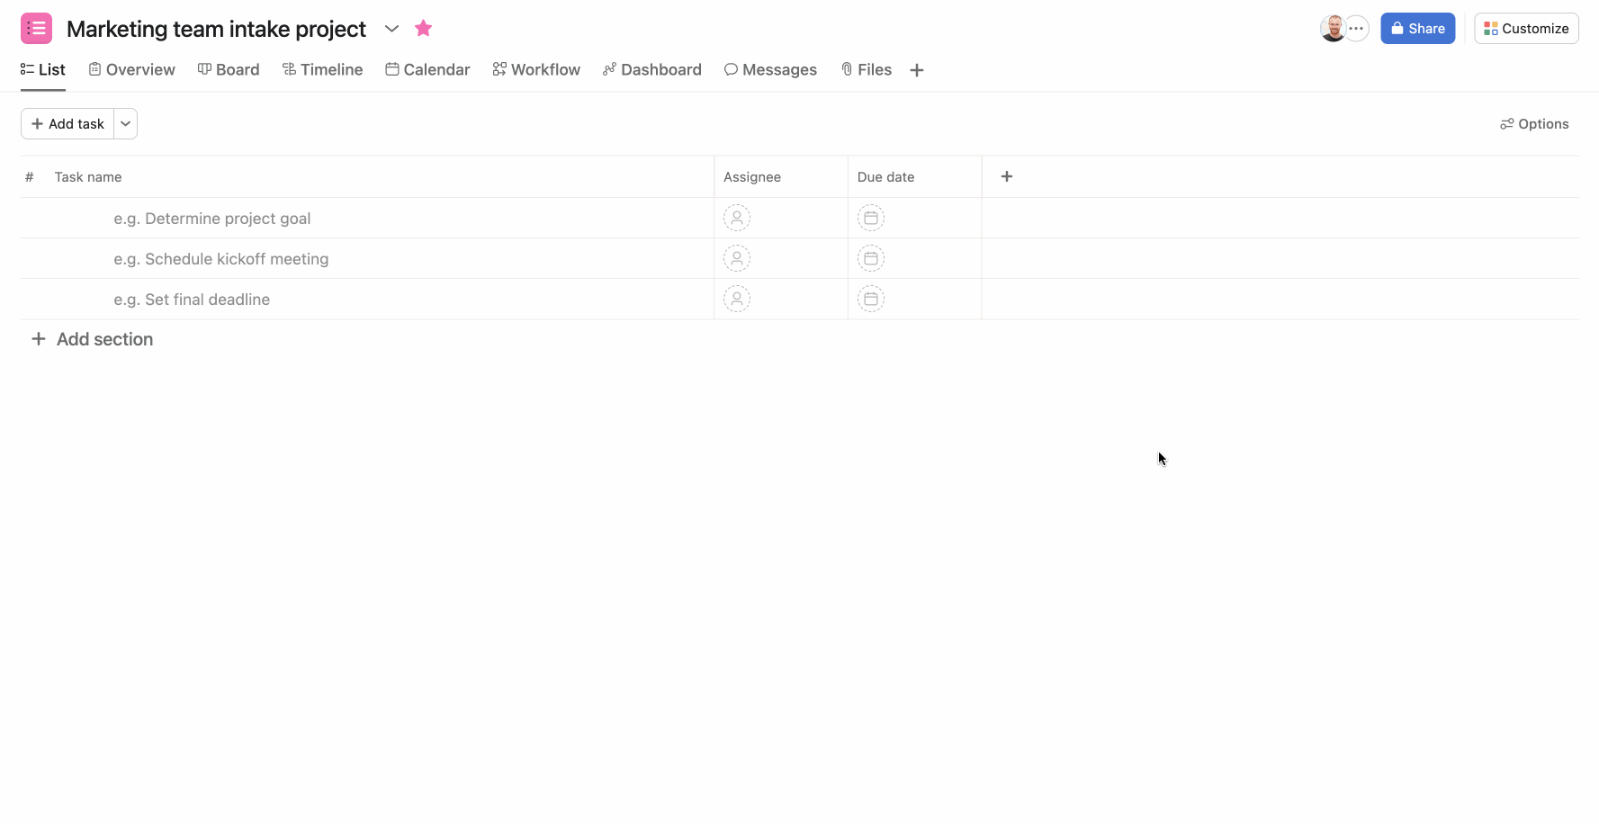The width and height of the screenshot is (1599, 824).
Task: Open the Messages tab
Action: click(770, 69)
